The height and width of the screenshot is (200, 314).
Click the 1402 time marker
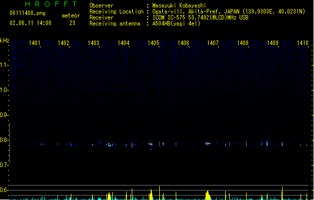(x=63, y=43)
